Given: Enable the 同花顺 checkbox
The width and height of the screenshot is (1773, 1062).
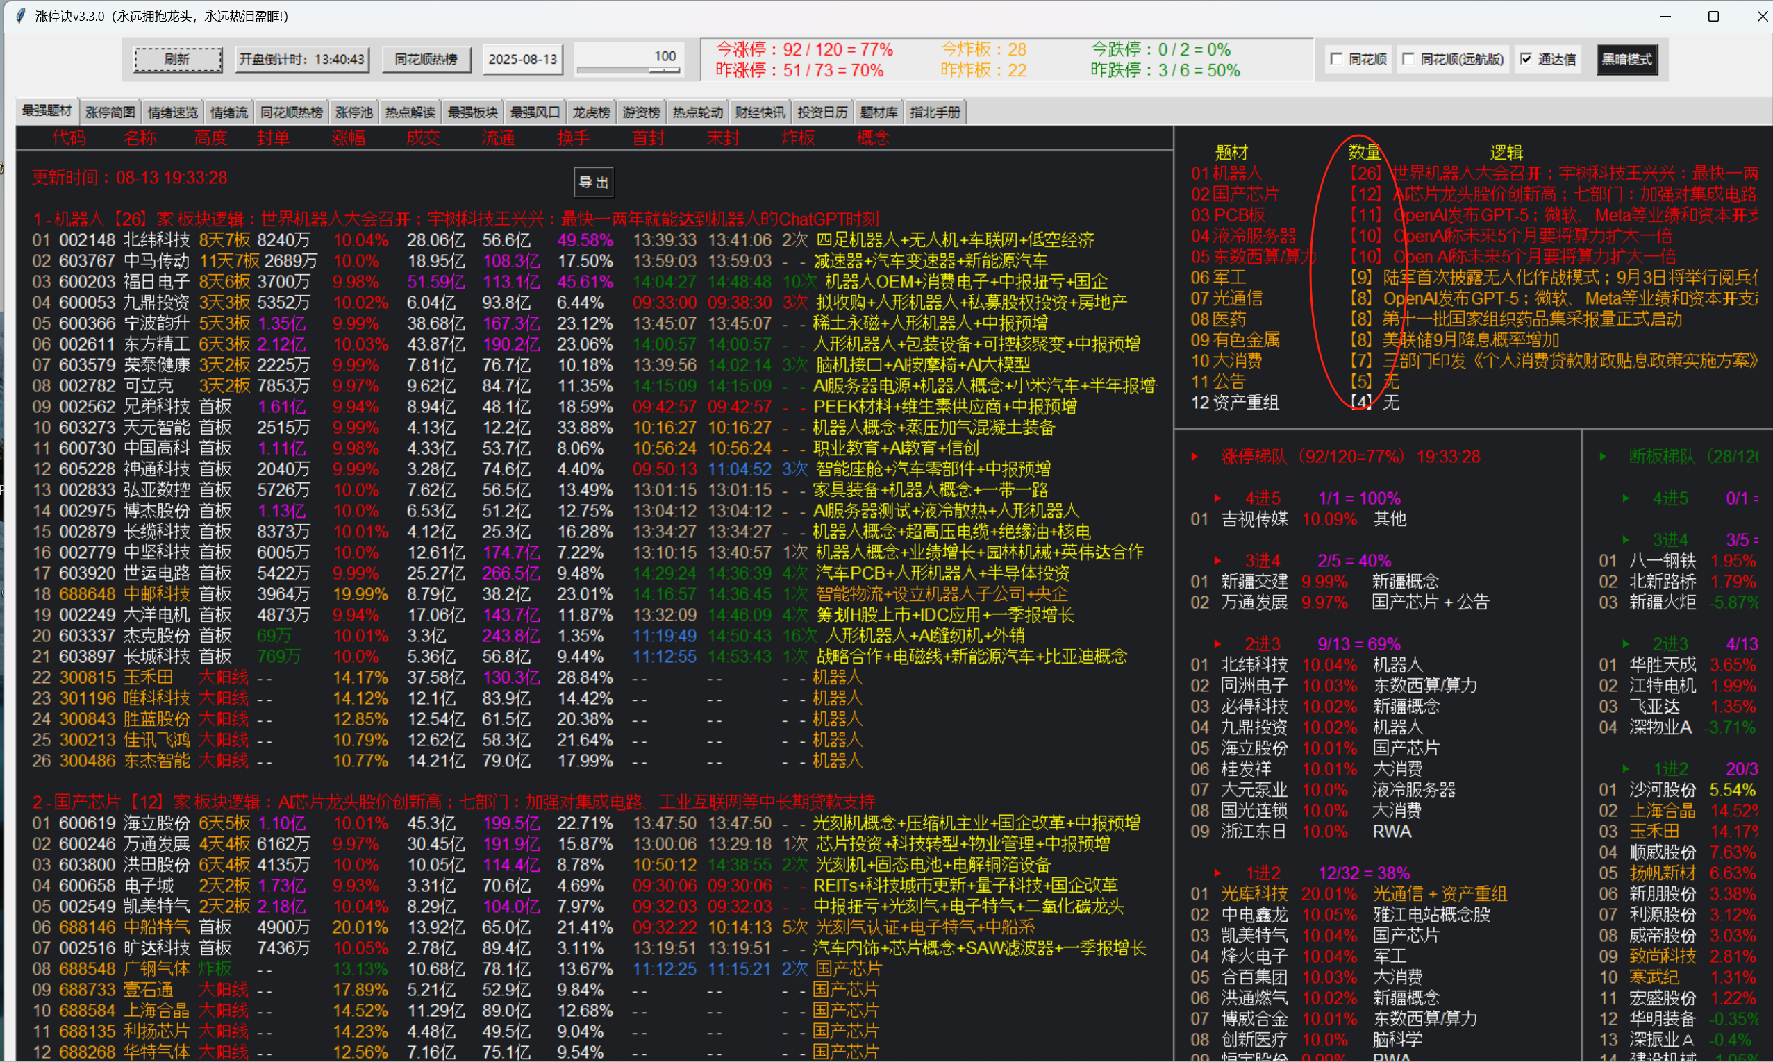Looking at the screenshot, I should pyautogui.click(x=1335, y=60).
